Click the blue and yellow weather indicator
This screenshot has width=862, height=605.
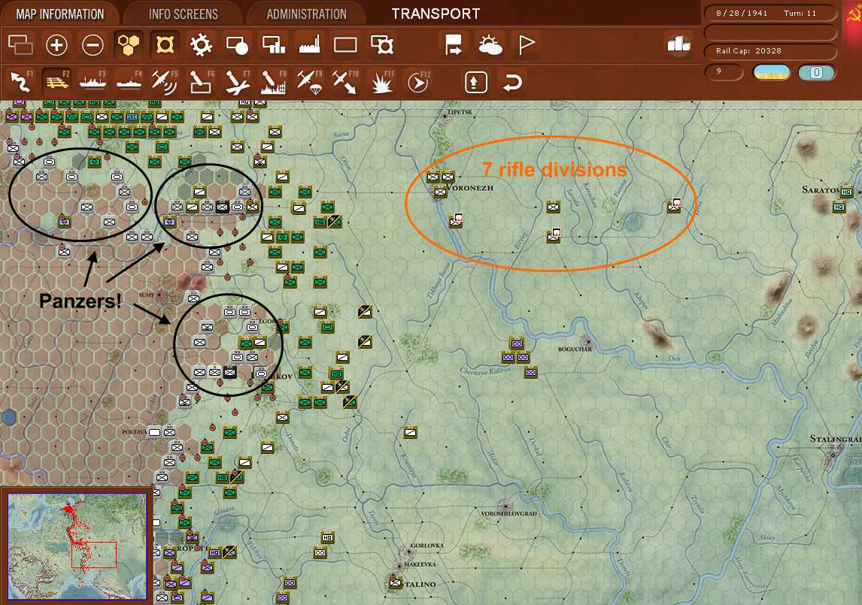pos(772,73)
